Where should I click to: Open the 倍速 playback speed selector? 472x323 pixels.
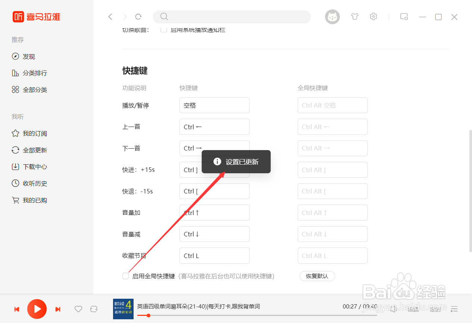coord(413,309)
